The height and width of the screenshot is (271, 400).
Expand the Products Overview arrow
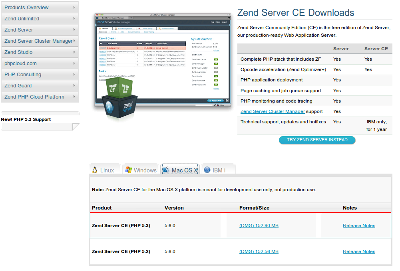point(75,7)
